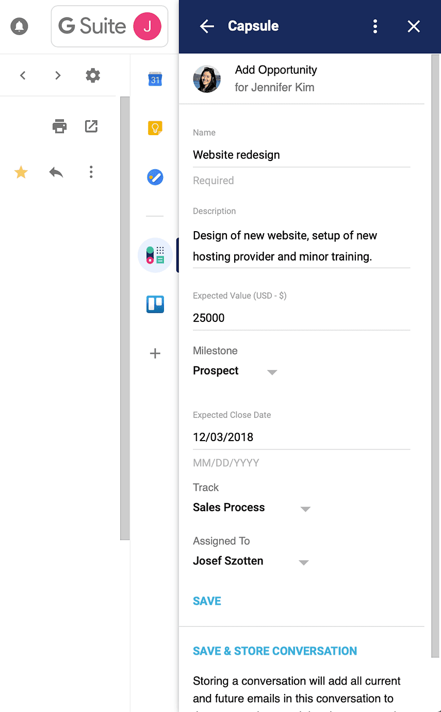Open the email's more options menu
Viewport: 441px width, 712px height.
pos(91,172)
